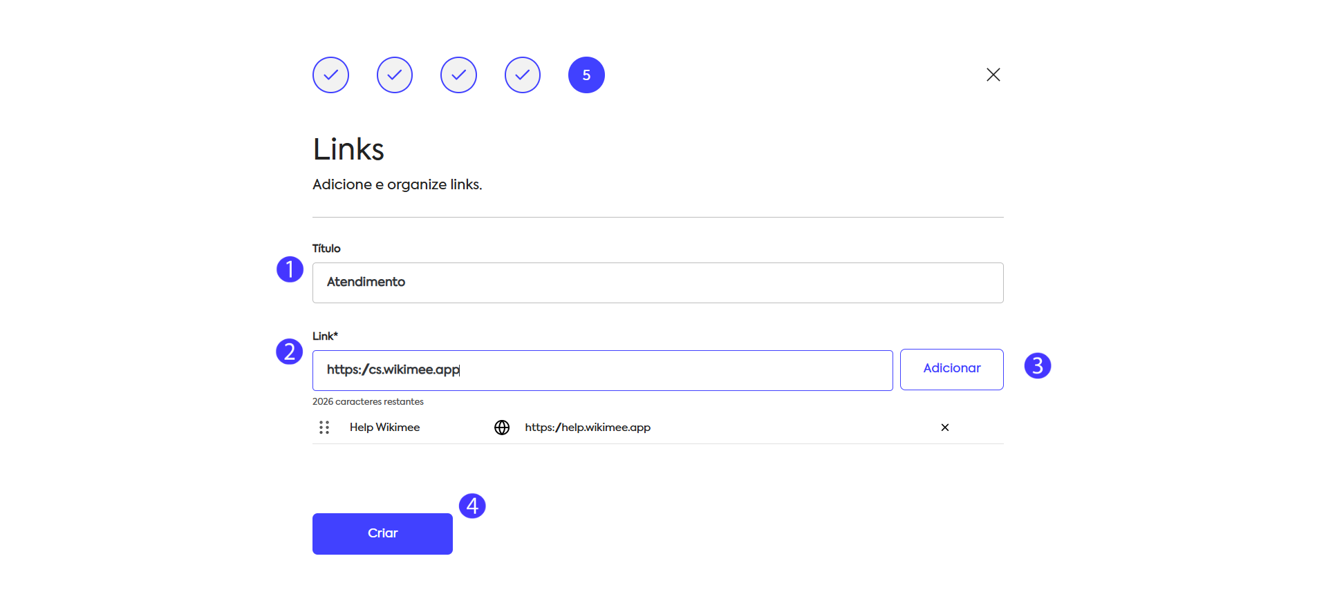The height and width of the screenshot is (612, 1317).
Task: Go back to the first completed step
Action: point(330,75)
